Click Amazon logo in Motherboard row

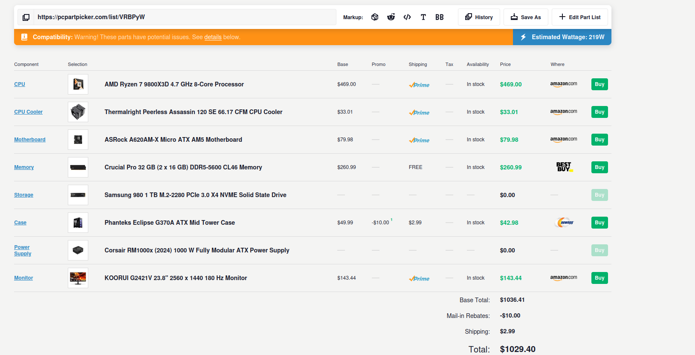564,140
